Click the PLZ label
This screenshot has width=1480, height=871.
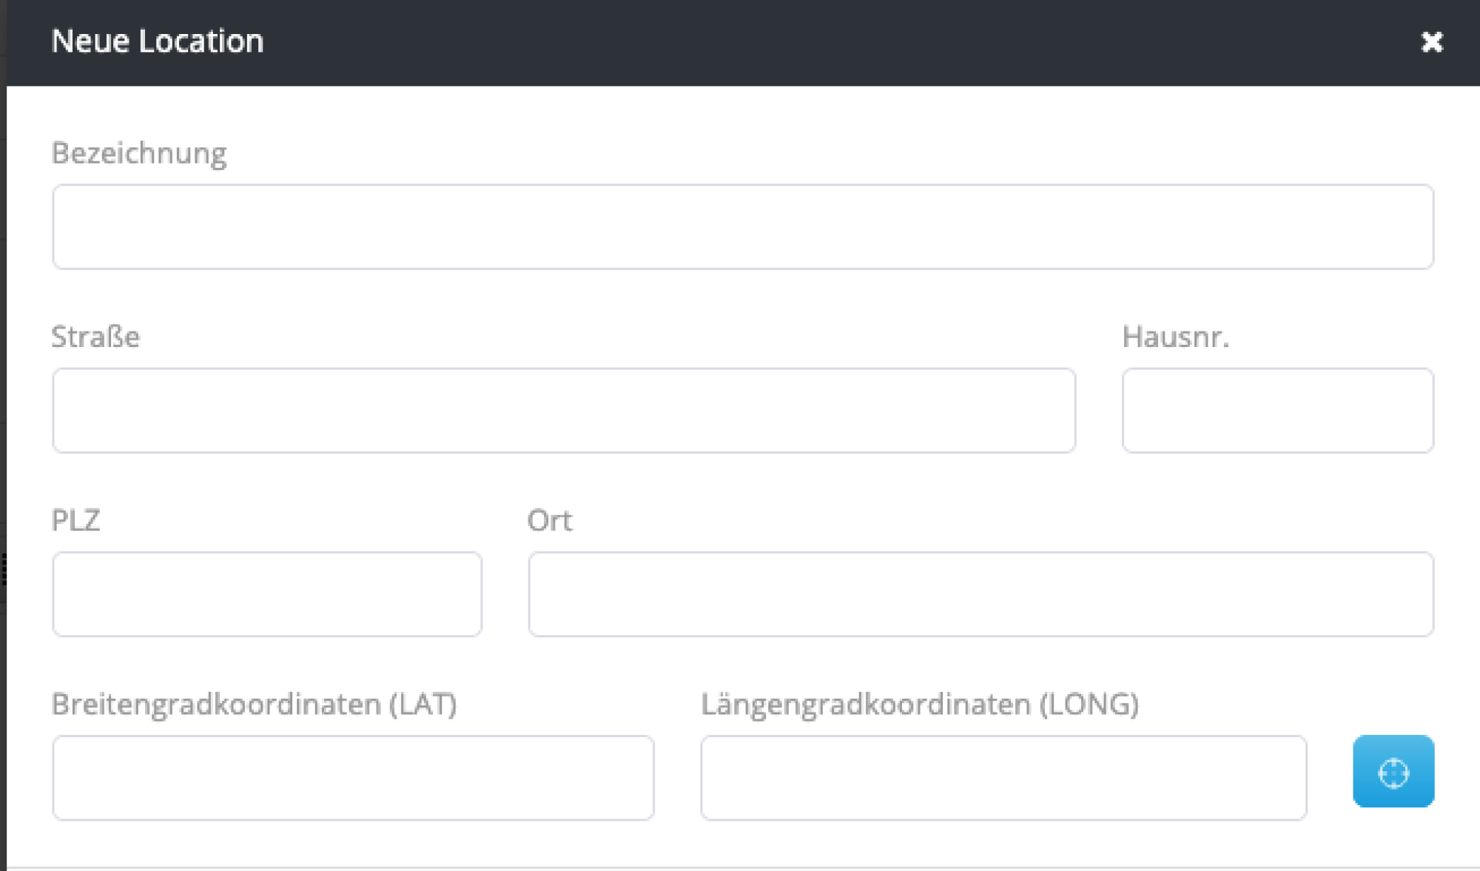(76, 520)
